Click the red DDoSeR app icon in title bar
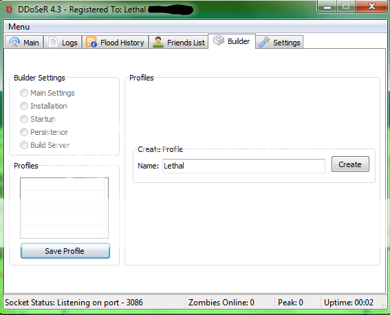390x315 pixels. click(x=9, y=10)
